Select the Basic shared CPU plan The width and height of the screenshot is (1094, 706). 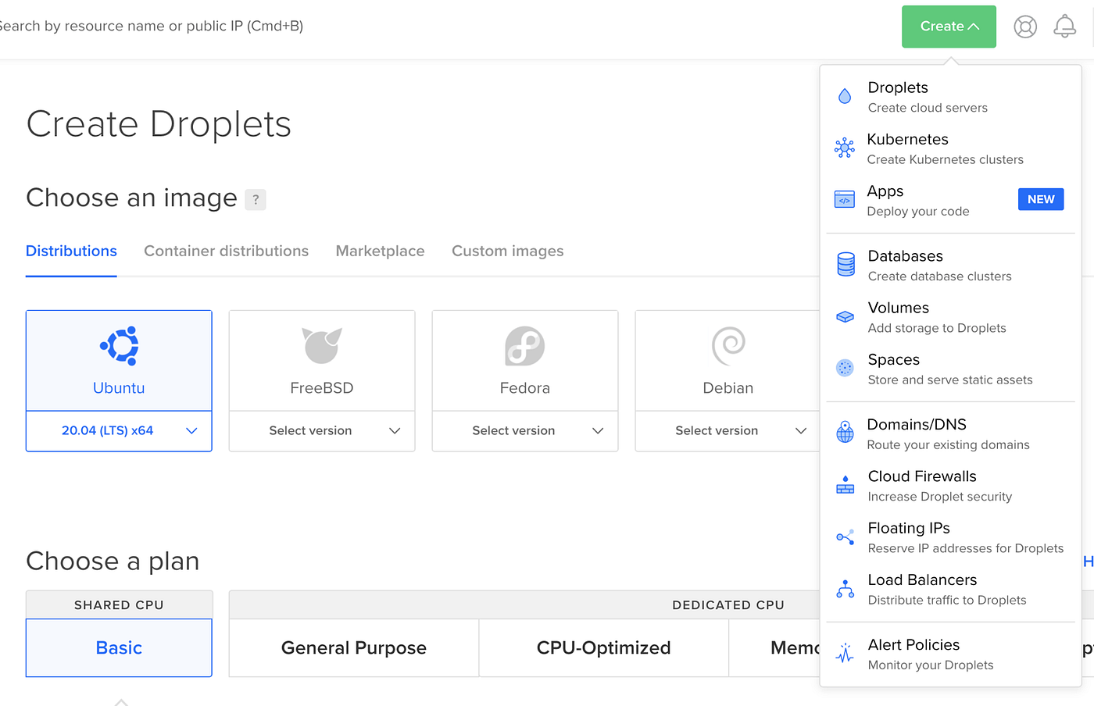coord(119,648)
